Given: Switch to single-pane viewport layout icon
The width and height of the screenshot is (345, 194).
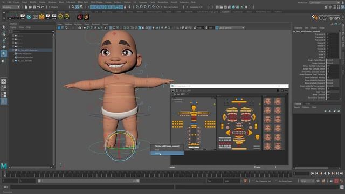Looking at the screenshot, I should pyautogui.click(x=4, y=81).
